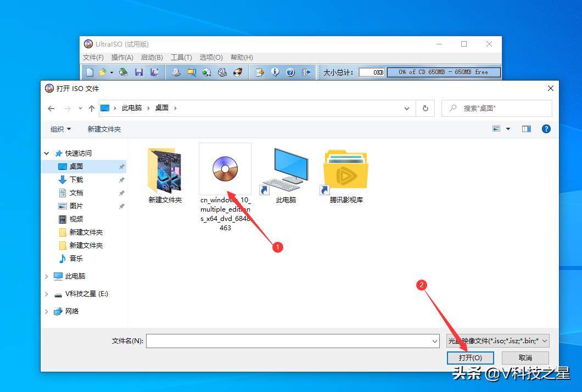The image size is (582, 392).
Task: Click the Save toolbar icon in UltraISO
Action: [x=139, y=72]
